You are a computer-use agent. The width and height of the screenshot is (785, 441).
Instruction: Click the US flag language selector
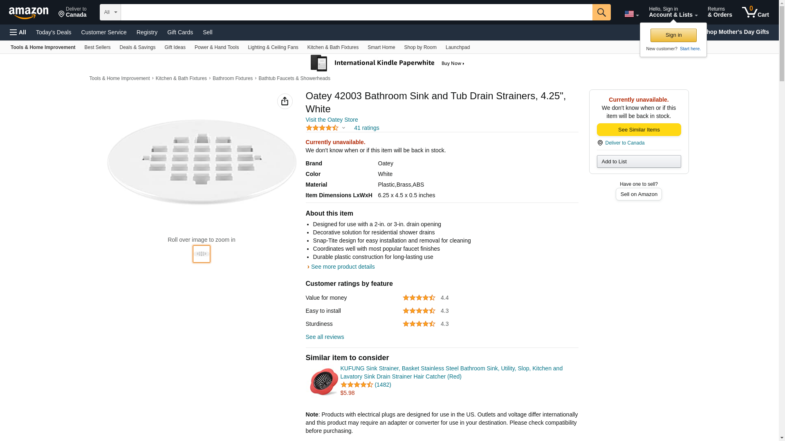[x=631, y=14]
